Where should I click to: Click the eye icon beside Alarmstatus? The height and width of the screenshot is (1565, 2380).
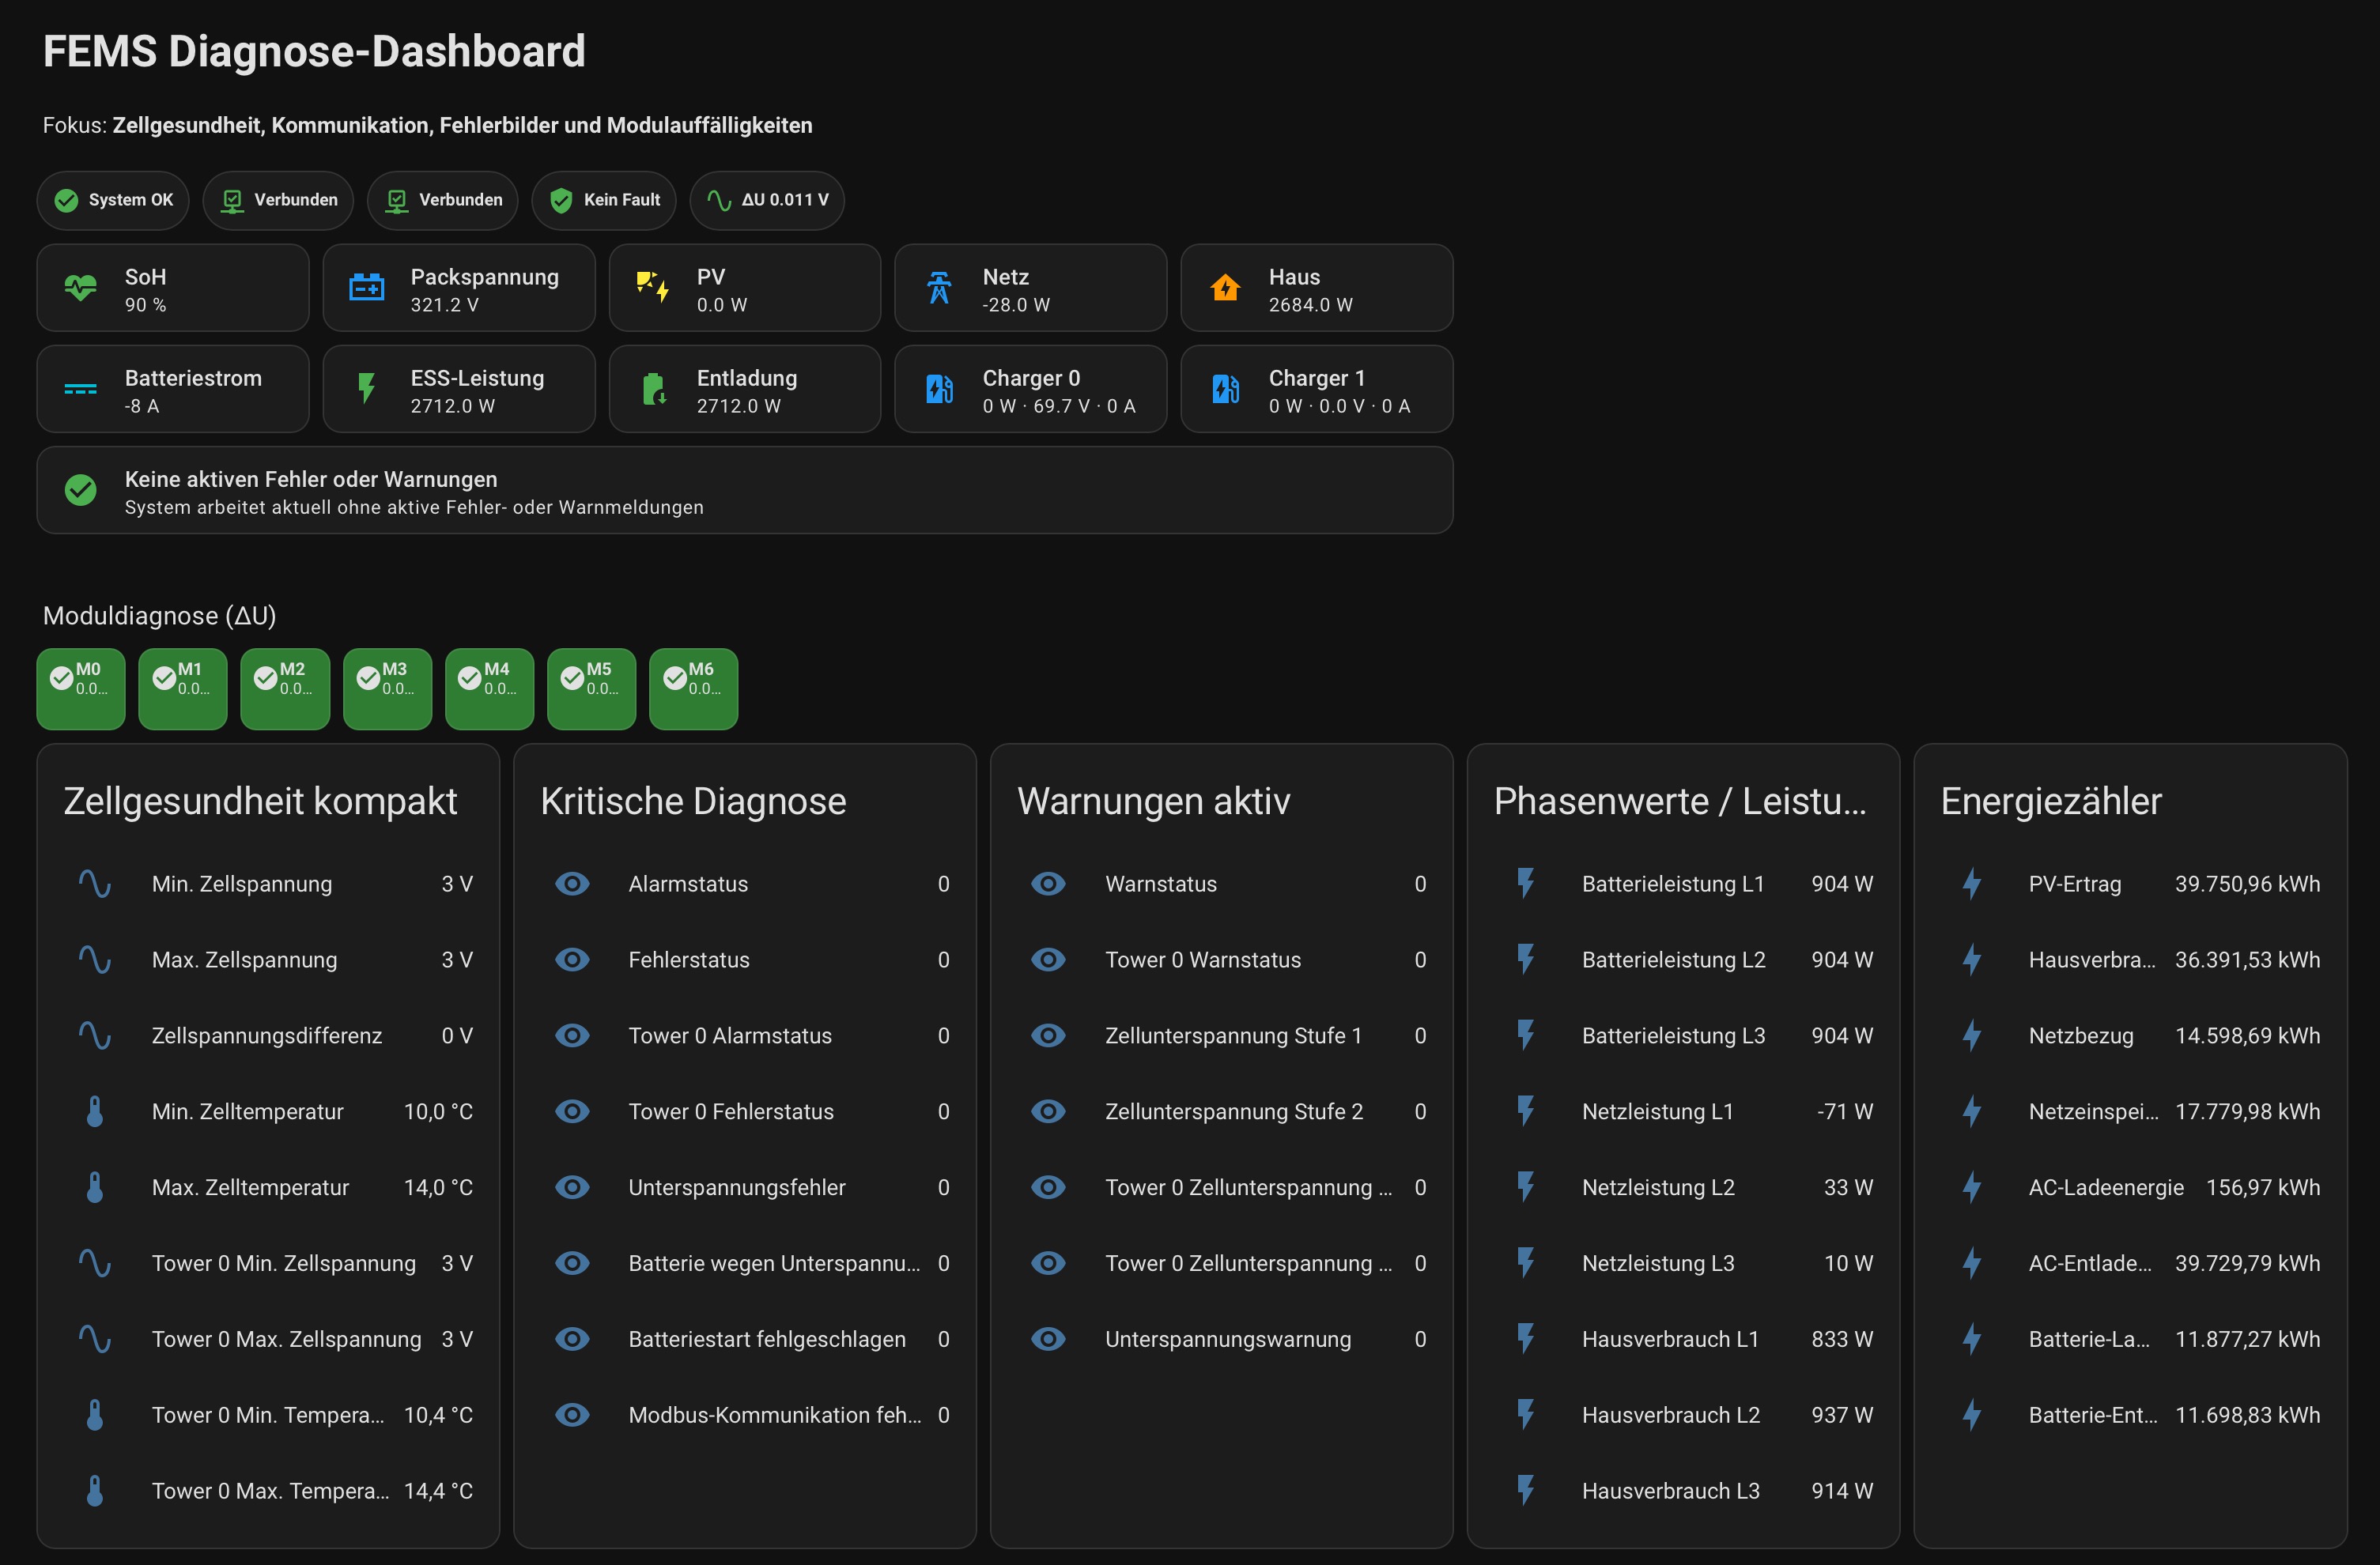[572, 884]
